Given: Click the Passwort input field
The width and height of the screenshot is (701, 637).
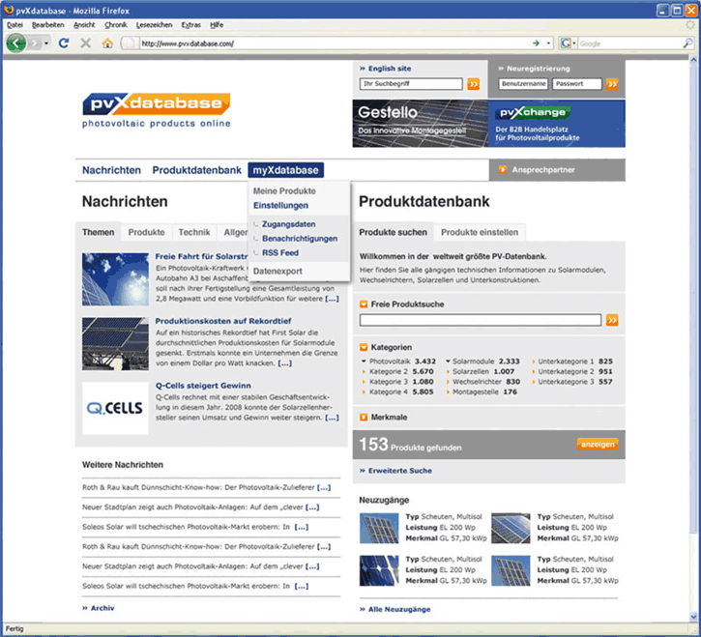Looking at the screenshot, I should 576,83.
